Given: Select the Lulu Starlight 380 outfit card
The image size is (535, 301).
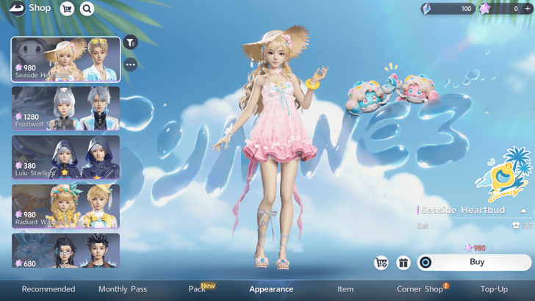Looking at the screenshot, I should [66, 157].
